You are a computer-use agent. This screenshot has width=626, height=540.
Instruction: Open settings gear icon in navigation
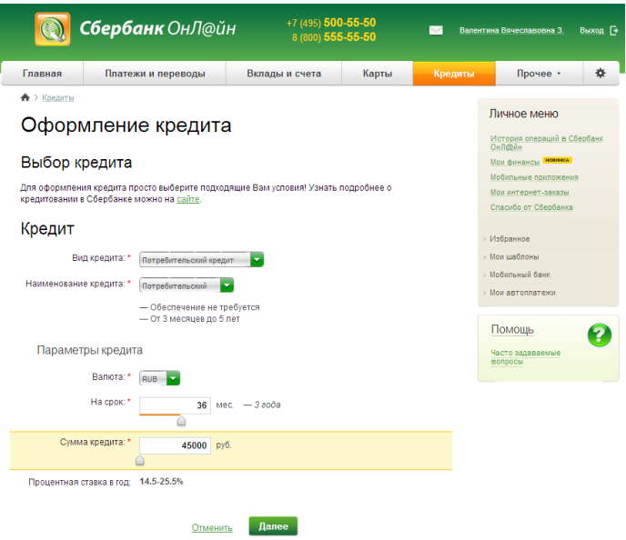pos(600,74)
